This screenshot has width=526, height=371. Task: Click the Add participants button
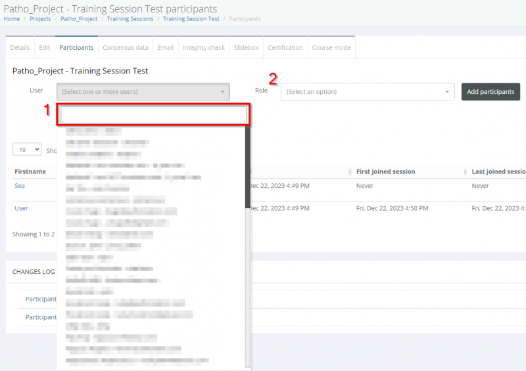pyautogui.click(x=490, y=92)
